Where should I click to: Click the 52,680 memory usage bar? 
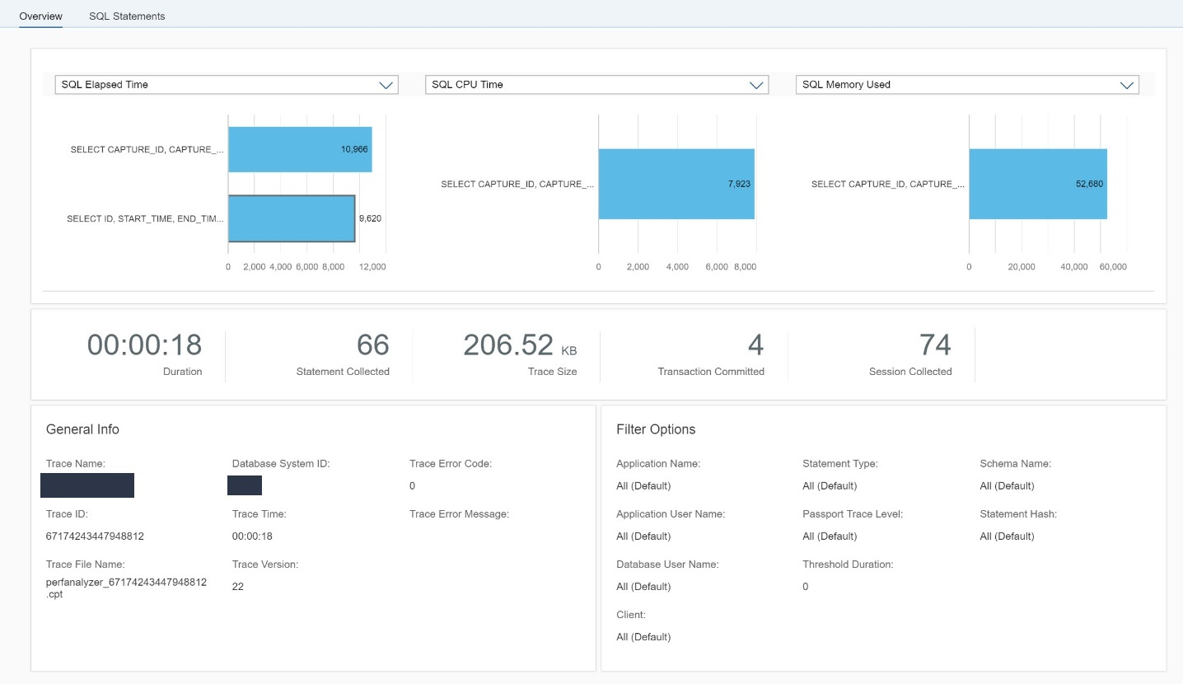1038,184
